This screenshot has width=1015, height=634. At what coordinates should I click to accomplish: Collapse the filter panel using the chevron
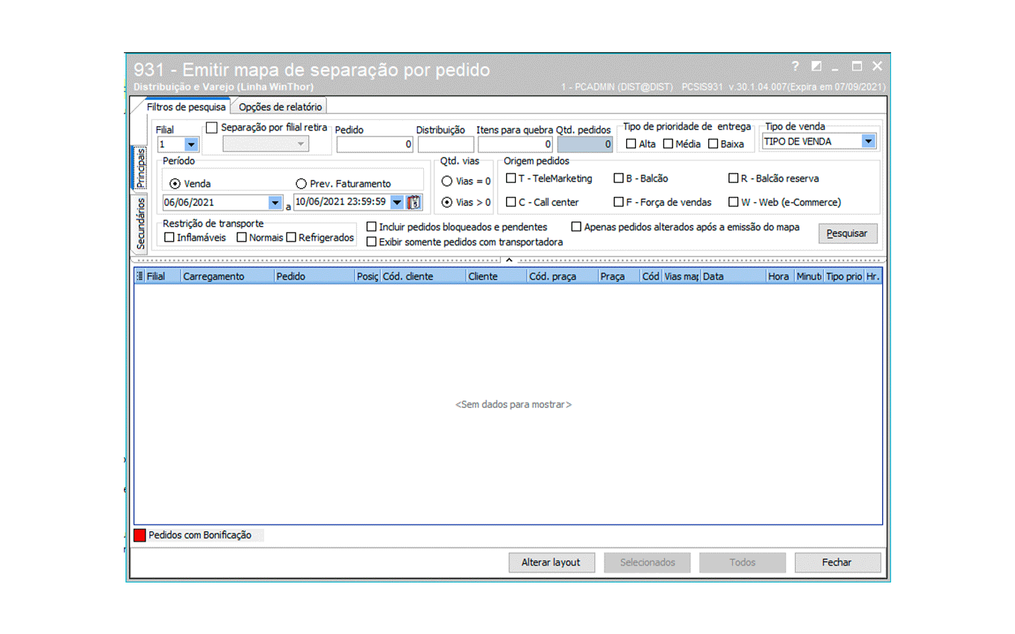point(509,260)
